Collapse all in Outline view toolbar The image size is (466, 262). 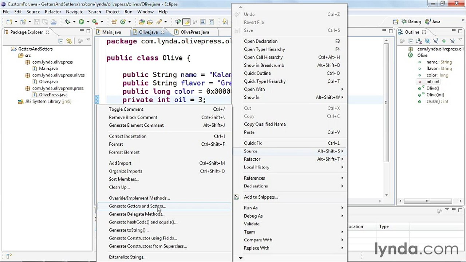(411, 41)
